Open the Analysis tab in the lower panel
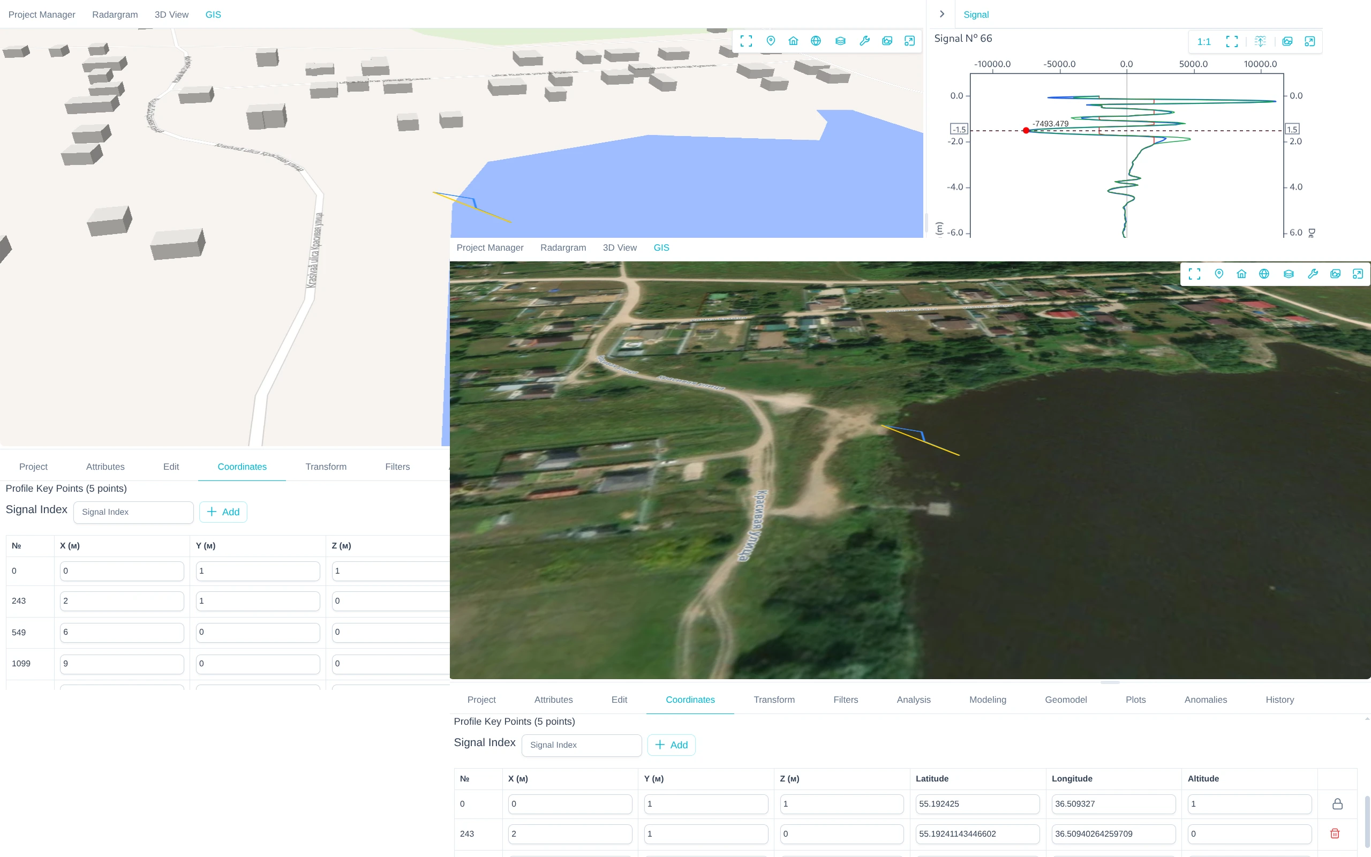Screen dimensions: 1371x857 pyautogui.click(x=913, y=700)
